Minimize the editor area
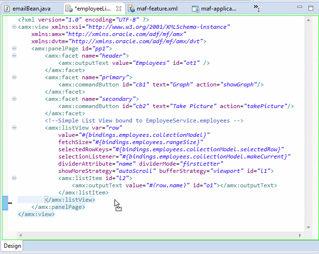Image resolution: width=319 pixels, height=254 pixels. (300, 7)
